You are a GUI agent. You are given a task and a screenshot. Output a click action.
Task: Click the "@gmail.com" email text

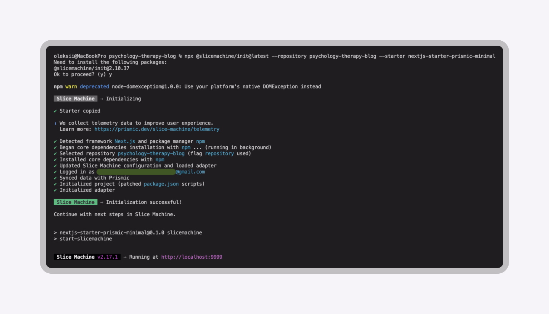[x=190, y=172]
